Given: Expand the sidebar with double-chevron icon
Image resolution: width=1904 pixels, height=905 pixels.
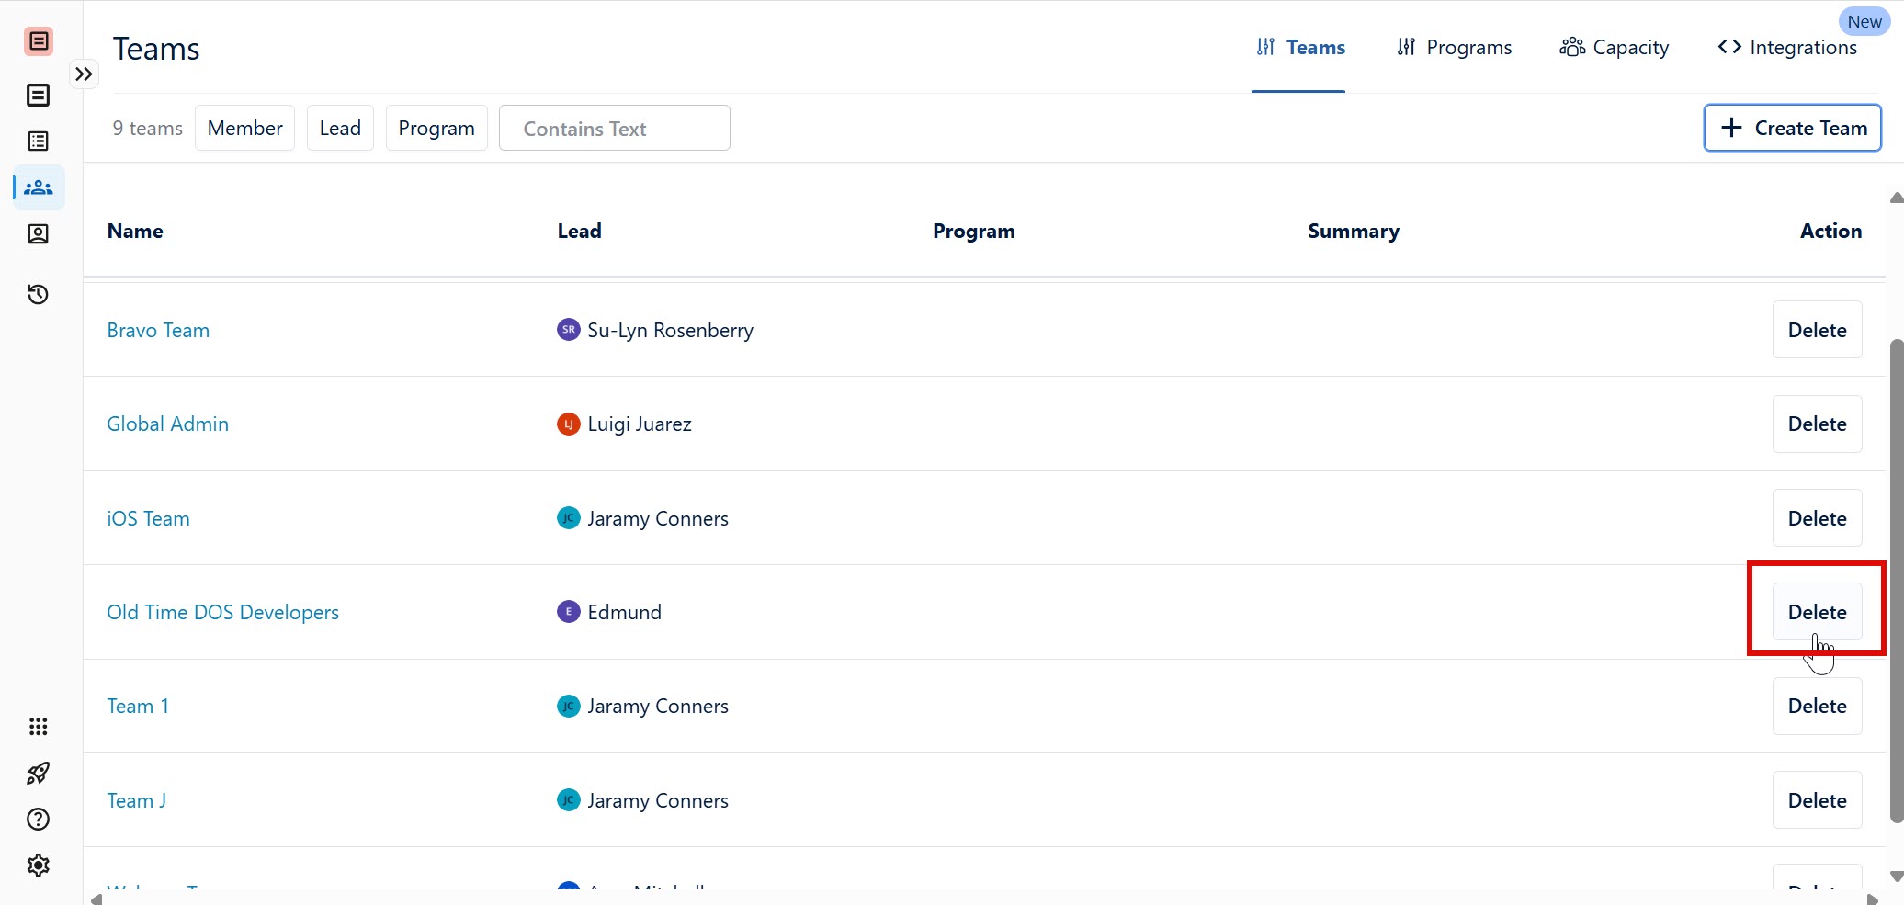Looking at the screenshot, I should pyautogui.click(x=84, y=74).
